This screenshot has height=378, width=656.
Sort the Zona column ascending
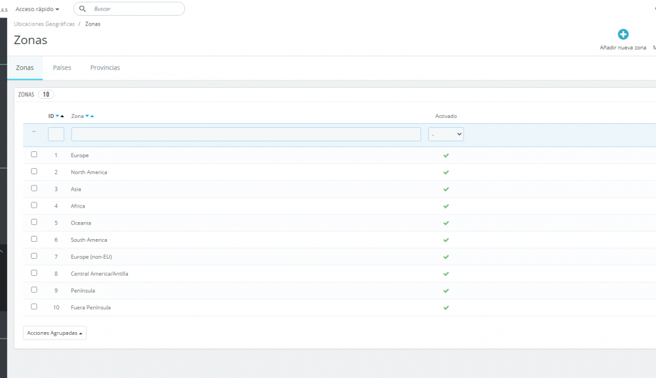click(x=92, y=116)
